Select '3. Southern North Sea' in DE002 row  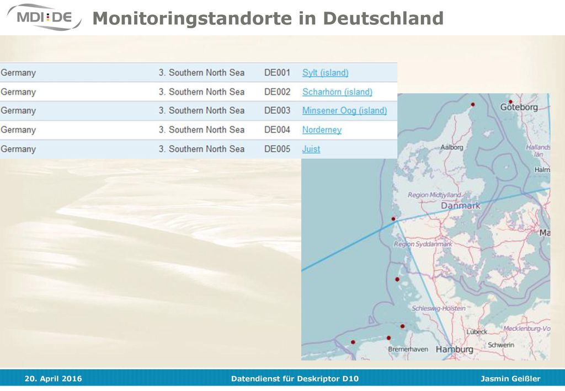201,92
